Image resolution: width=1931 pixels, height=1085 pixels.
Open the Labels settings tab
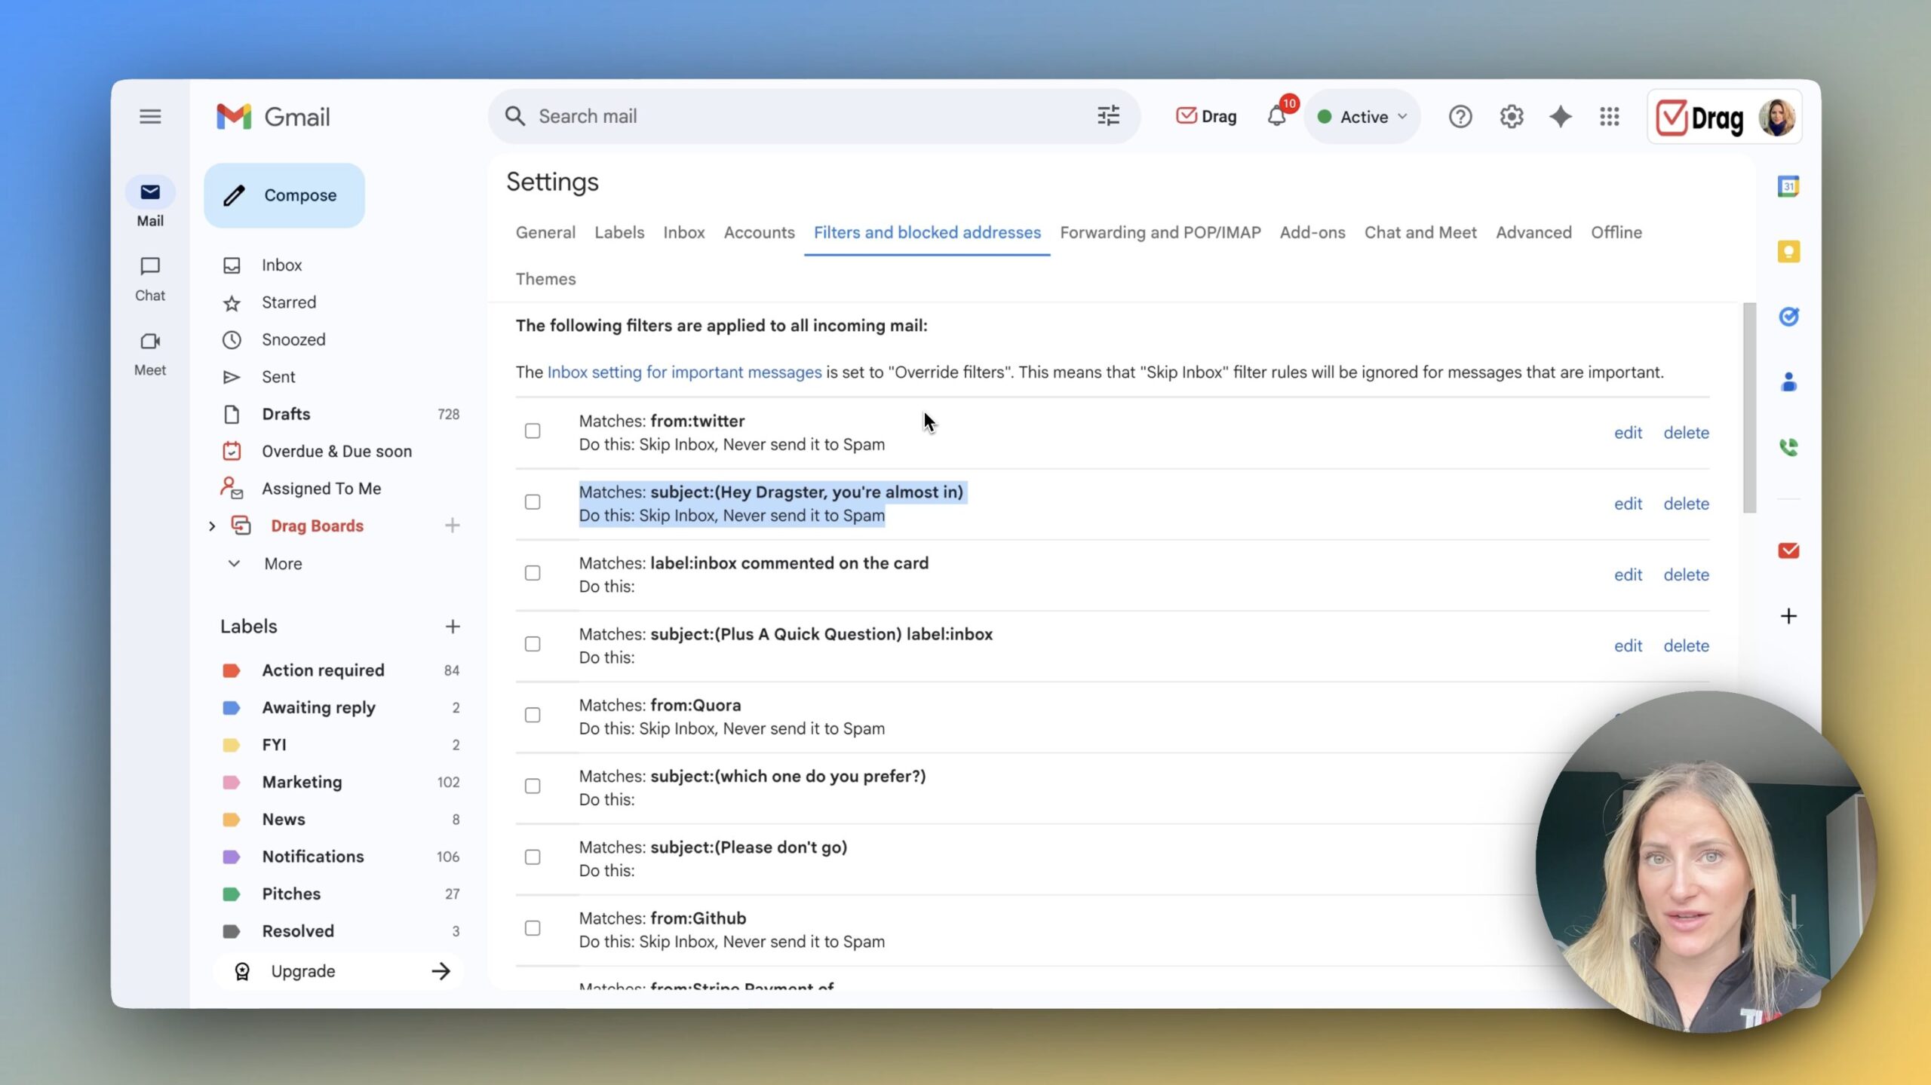pos(619,232)
